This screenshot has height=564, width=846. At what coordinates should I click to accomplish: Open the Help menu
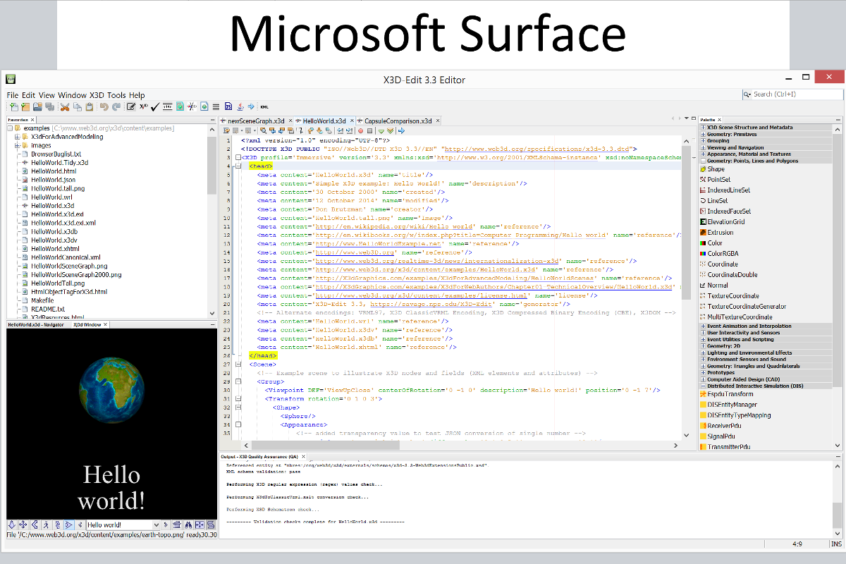(x=137, y=95)
